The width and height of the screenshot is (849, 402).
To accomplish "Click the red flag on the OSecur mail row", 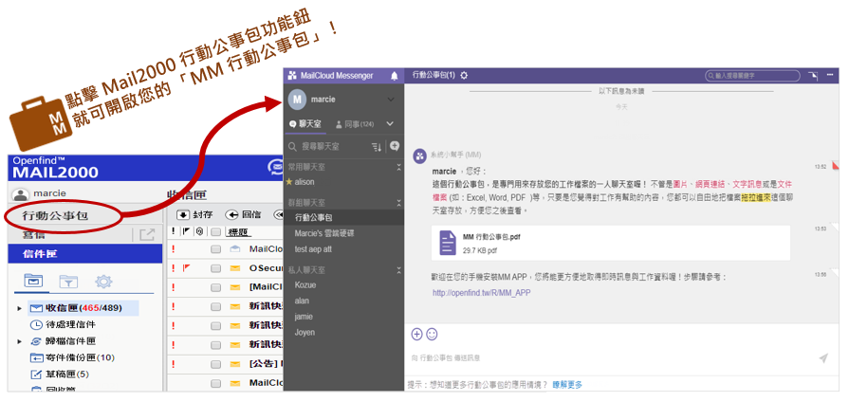I will (x=187, y=266).
